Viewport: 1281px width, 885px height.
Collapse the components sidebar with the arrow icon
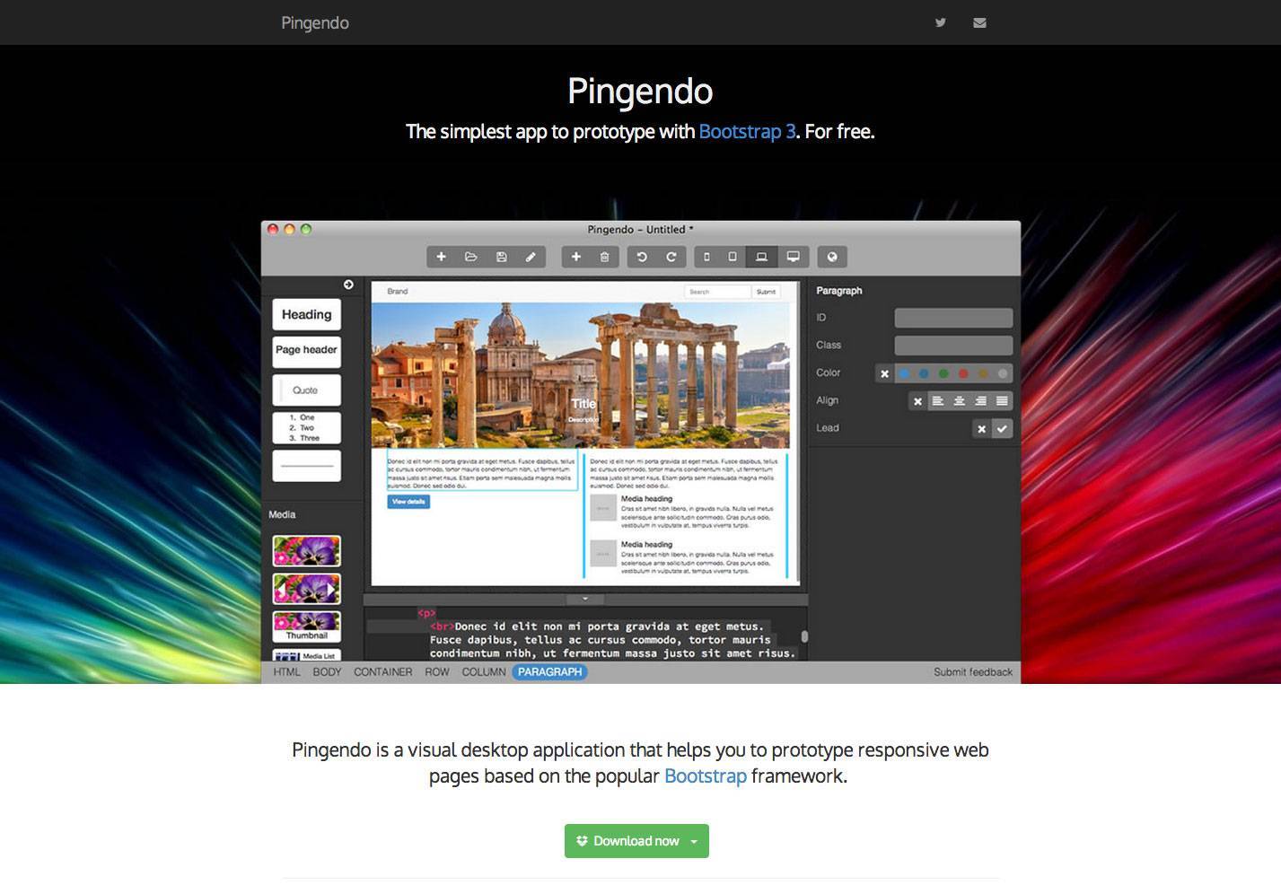point(348,285)
